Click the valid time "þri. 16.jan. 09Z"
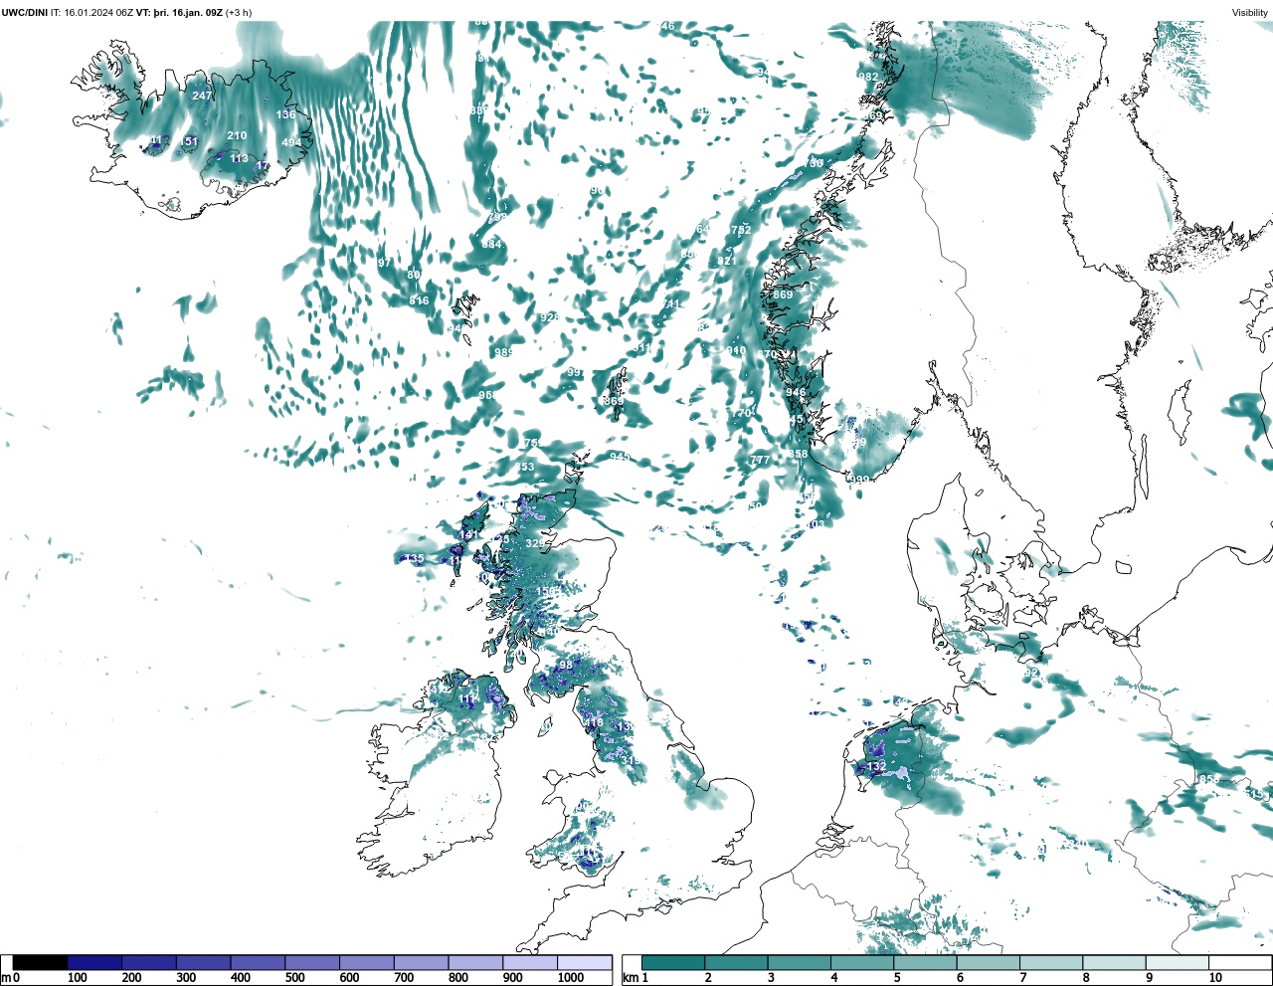1273x986 pixels. pos(188,12)
